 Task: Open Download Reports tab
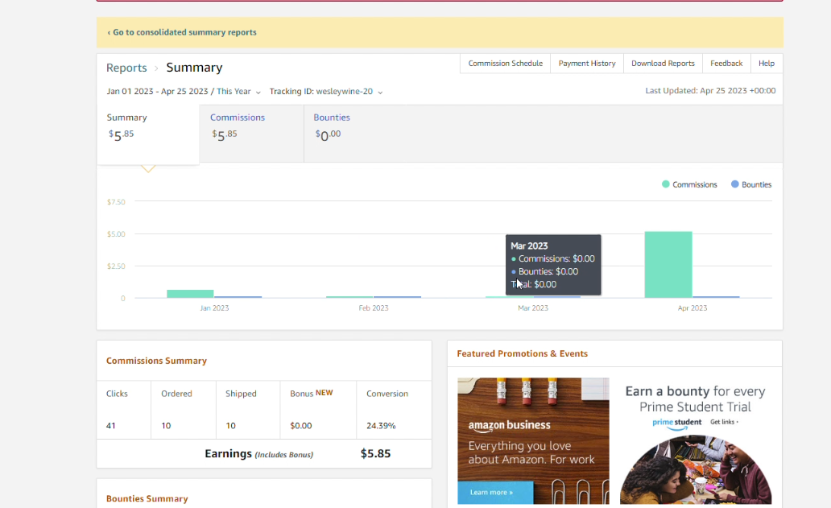[x=663, y=63]
